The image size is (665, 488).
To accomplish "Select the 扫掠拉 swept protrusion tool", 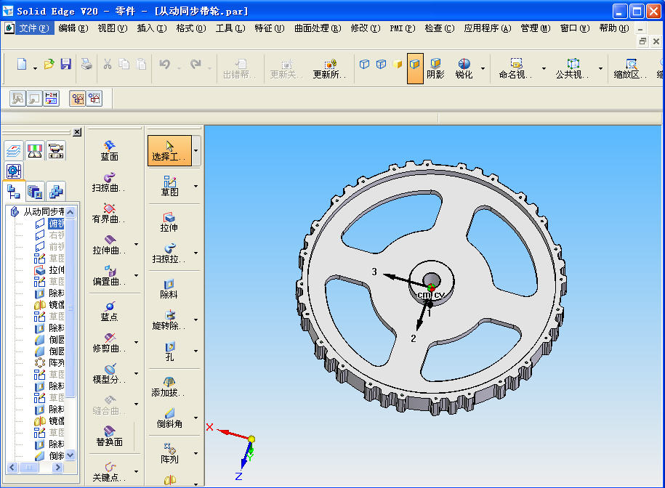I will 169,253.
